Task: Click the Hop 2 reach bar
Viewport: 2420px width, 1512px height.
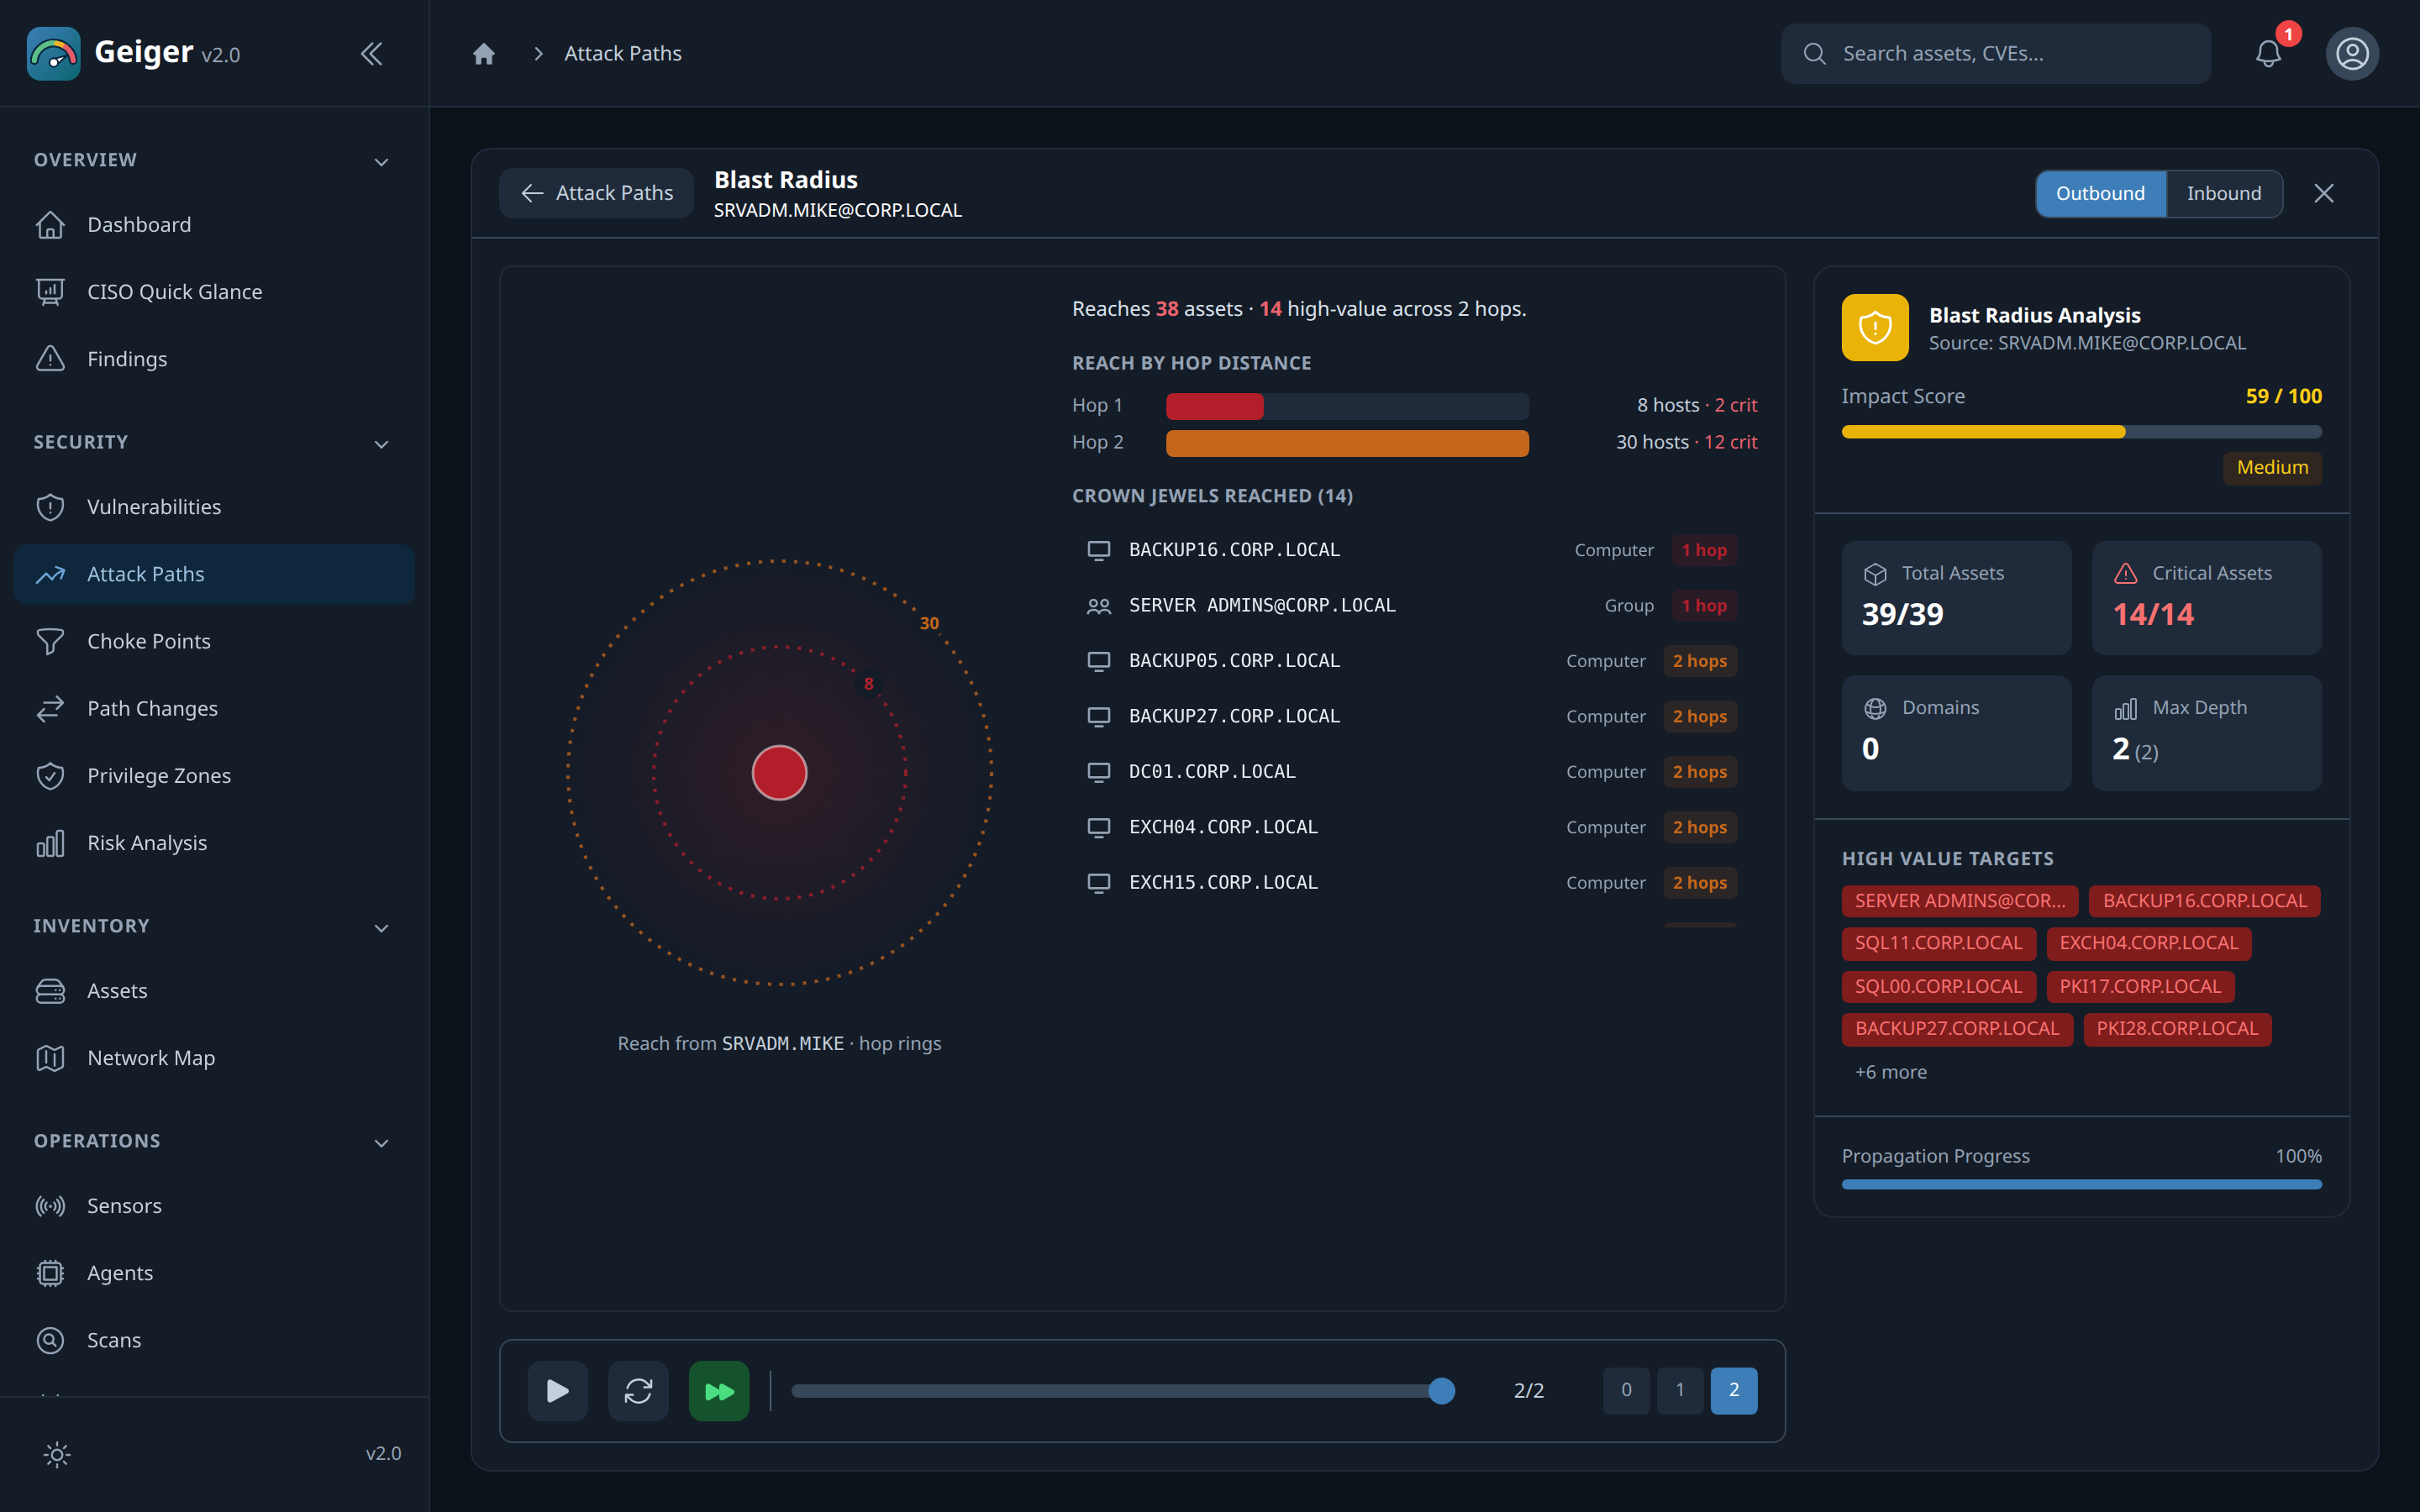Action: point(1347,443)
